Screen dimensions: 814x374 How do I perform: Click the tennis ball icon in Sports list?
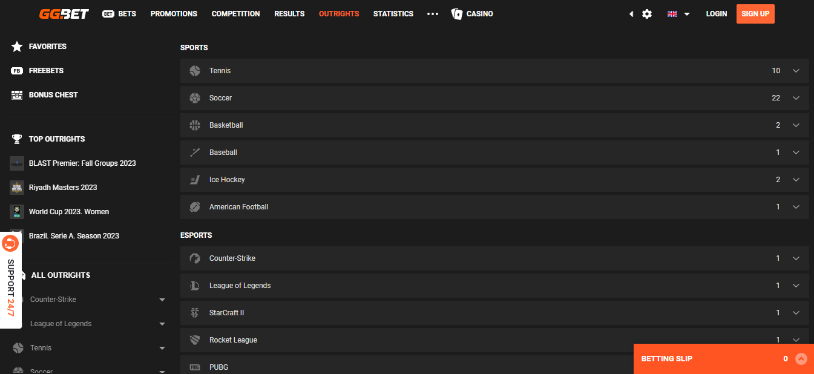195,71
